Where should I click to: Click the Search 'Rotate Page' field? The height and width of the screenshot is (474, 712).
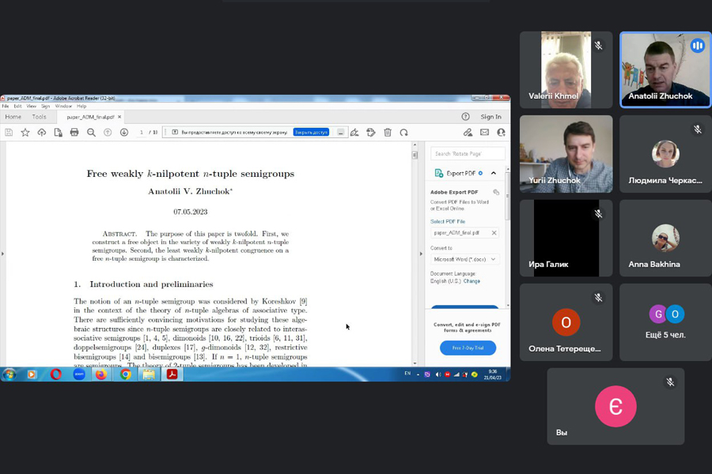point(468,154)
